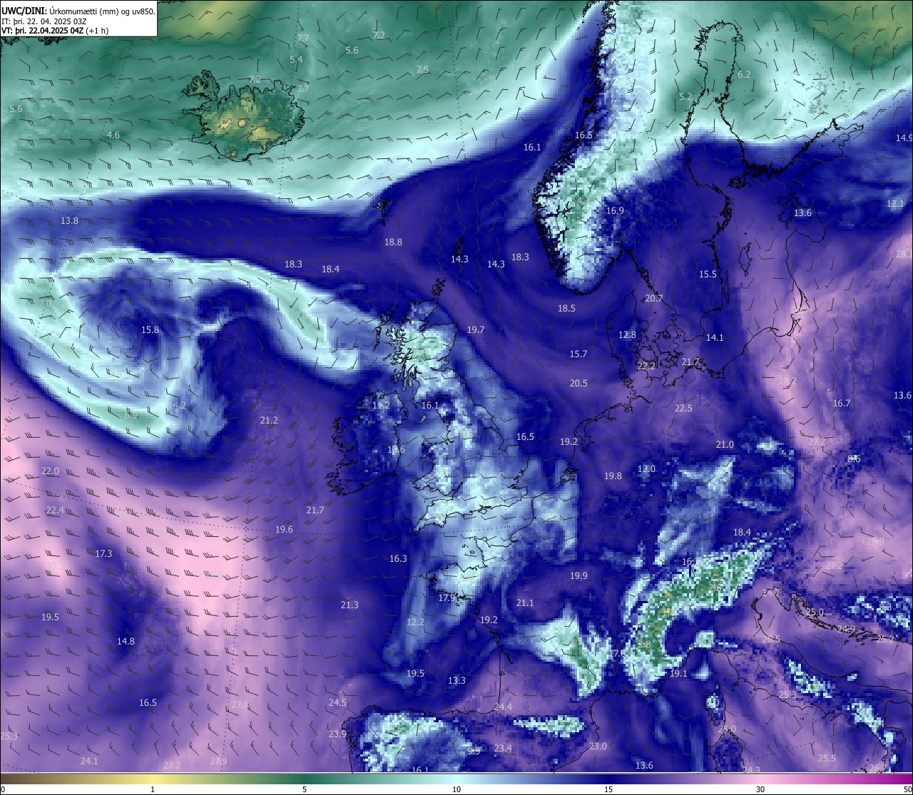Click the 17.3 value on the map
913x795 pixels.
pos(103,554)
